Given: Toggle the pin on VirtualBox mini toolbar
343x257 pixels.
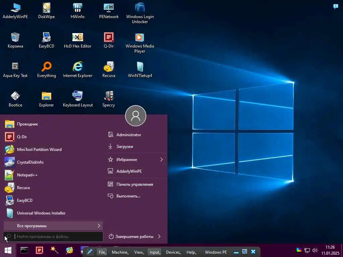Looking at the screenshot, I should click(x=90, y=252).
